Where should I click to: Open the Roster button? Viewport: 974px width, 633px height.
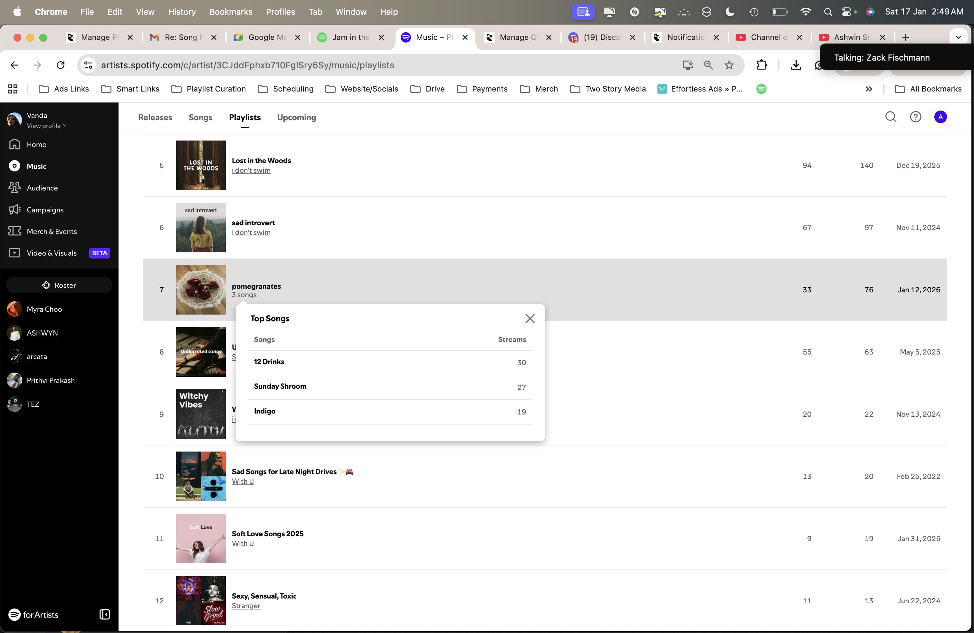click(x=59, y=285)
